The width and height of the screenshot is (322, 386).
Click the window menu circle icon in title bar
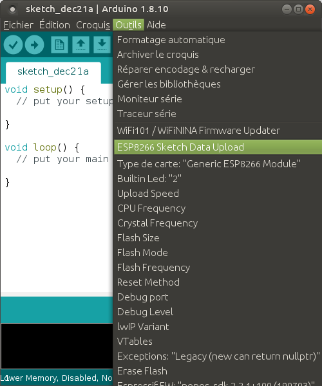click(x=12, y=10)
